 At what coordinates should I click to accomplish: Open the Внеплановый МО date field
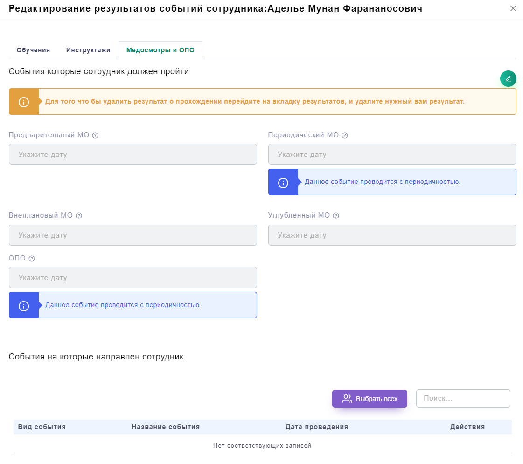133,235
